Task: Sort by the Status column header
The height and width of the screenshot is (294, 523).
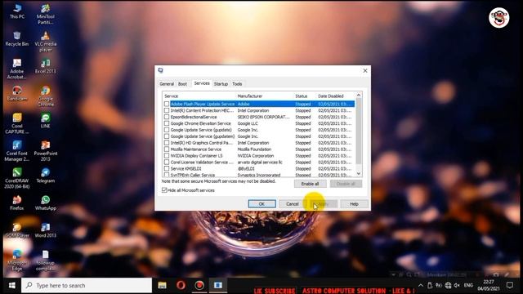Action: pos(305,96)
